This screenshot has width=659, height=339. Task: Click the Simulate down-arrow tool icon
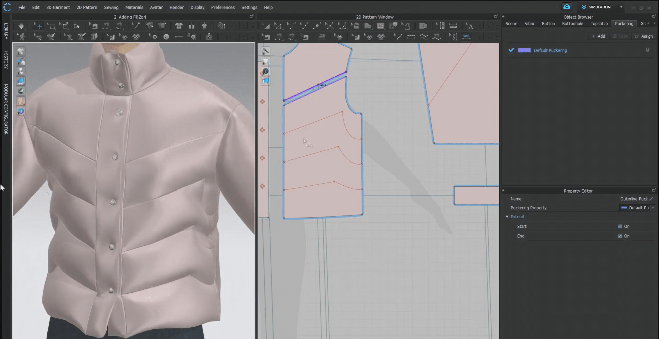click(21, 26)
